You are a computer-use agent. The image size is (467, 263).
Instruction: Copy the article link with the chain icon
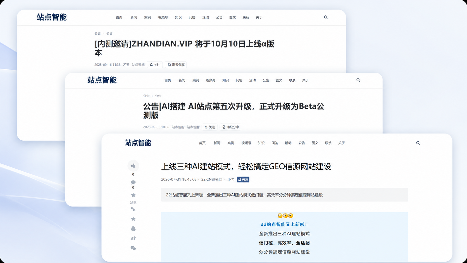[x=133, y=209]
